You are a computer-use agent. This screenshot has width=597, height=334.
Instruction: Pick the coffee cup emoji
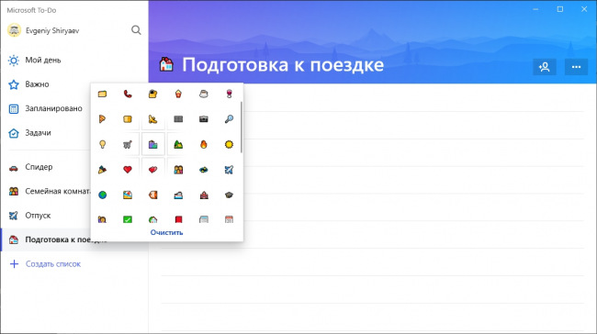click(x=204, y=94)
